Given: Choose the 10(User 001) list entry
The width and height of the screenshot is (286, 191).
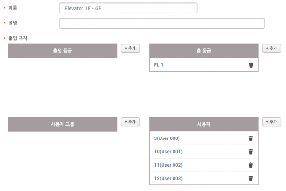Looking at the screenshot, I should point(191,152).
